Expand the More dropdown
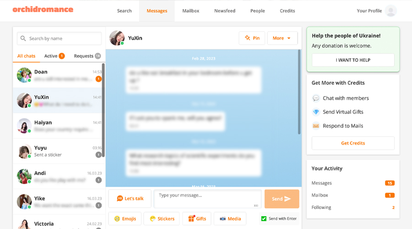 coord(282,38)
